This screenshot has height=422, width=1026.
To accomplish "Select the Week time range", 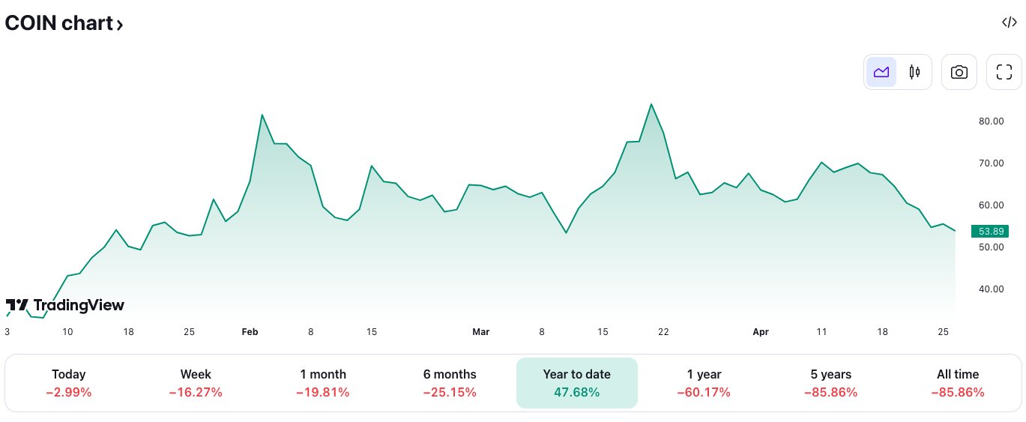I will coord(196,383).
